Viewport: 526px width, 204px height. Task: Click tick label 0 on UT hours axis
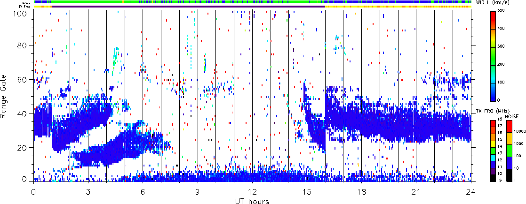[x=33, y=192]
